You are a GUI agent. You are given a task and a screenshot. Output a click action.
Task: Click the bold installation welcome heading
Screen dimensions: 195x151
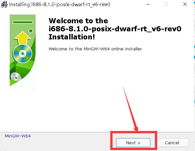click(x=115, y=29)
